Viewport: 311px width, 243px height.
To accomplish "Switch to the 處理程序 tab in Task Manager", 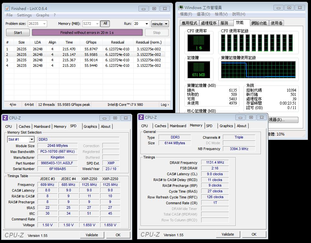I will 209,23.
